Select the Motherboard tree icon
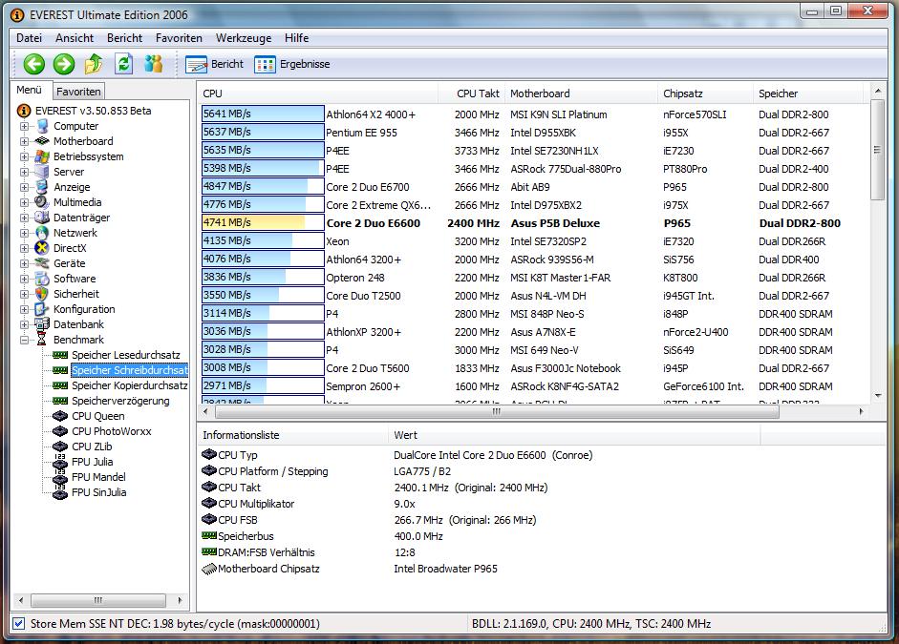This screenshot has width=899, height=644. click(x=42, y=141)
